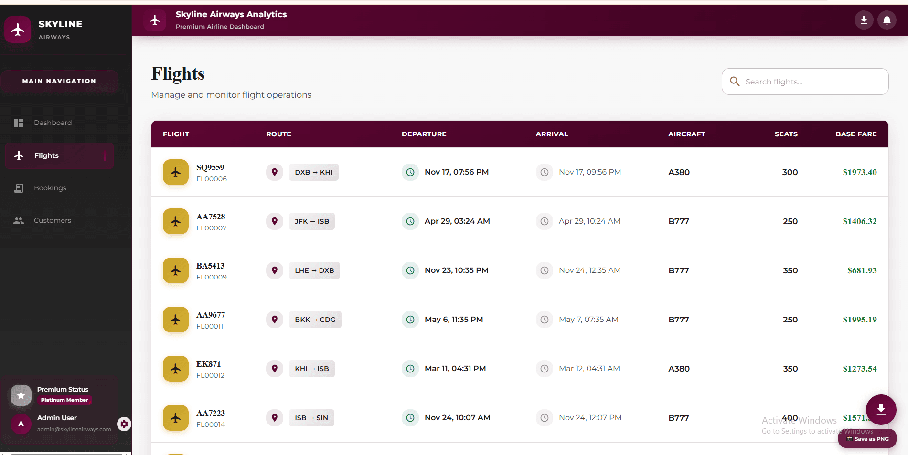Click the departure clock icon for flight AA7528
The height and width of the screenshot is (455, 908).
(410, 221)
